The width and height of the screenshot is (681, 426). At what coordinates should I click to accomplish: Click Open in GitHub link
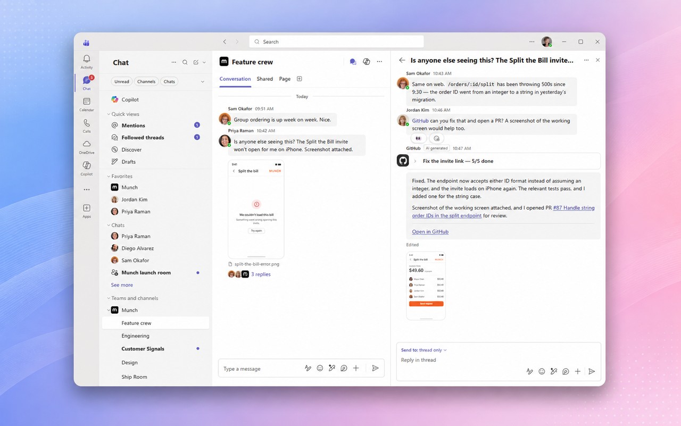(x=430, y=232)
